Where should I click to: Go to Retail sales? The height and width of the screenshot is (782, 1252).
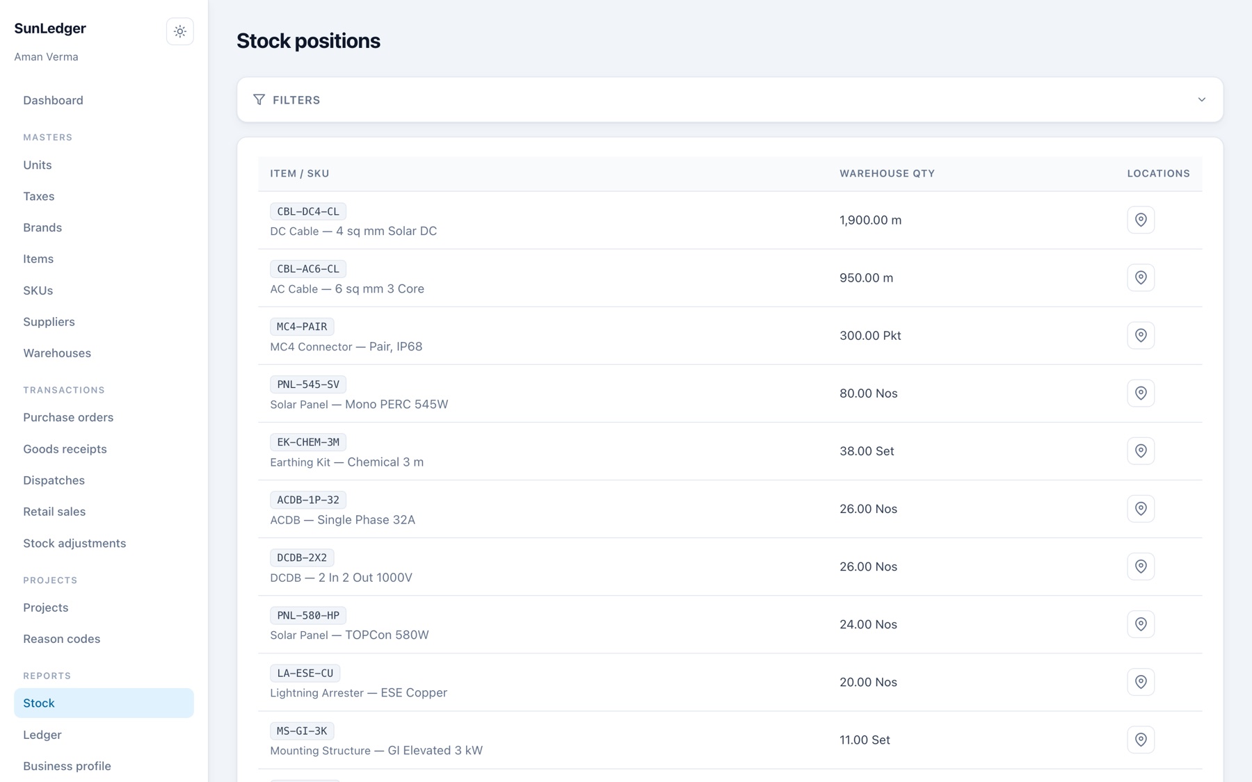tap(104, 512)
